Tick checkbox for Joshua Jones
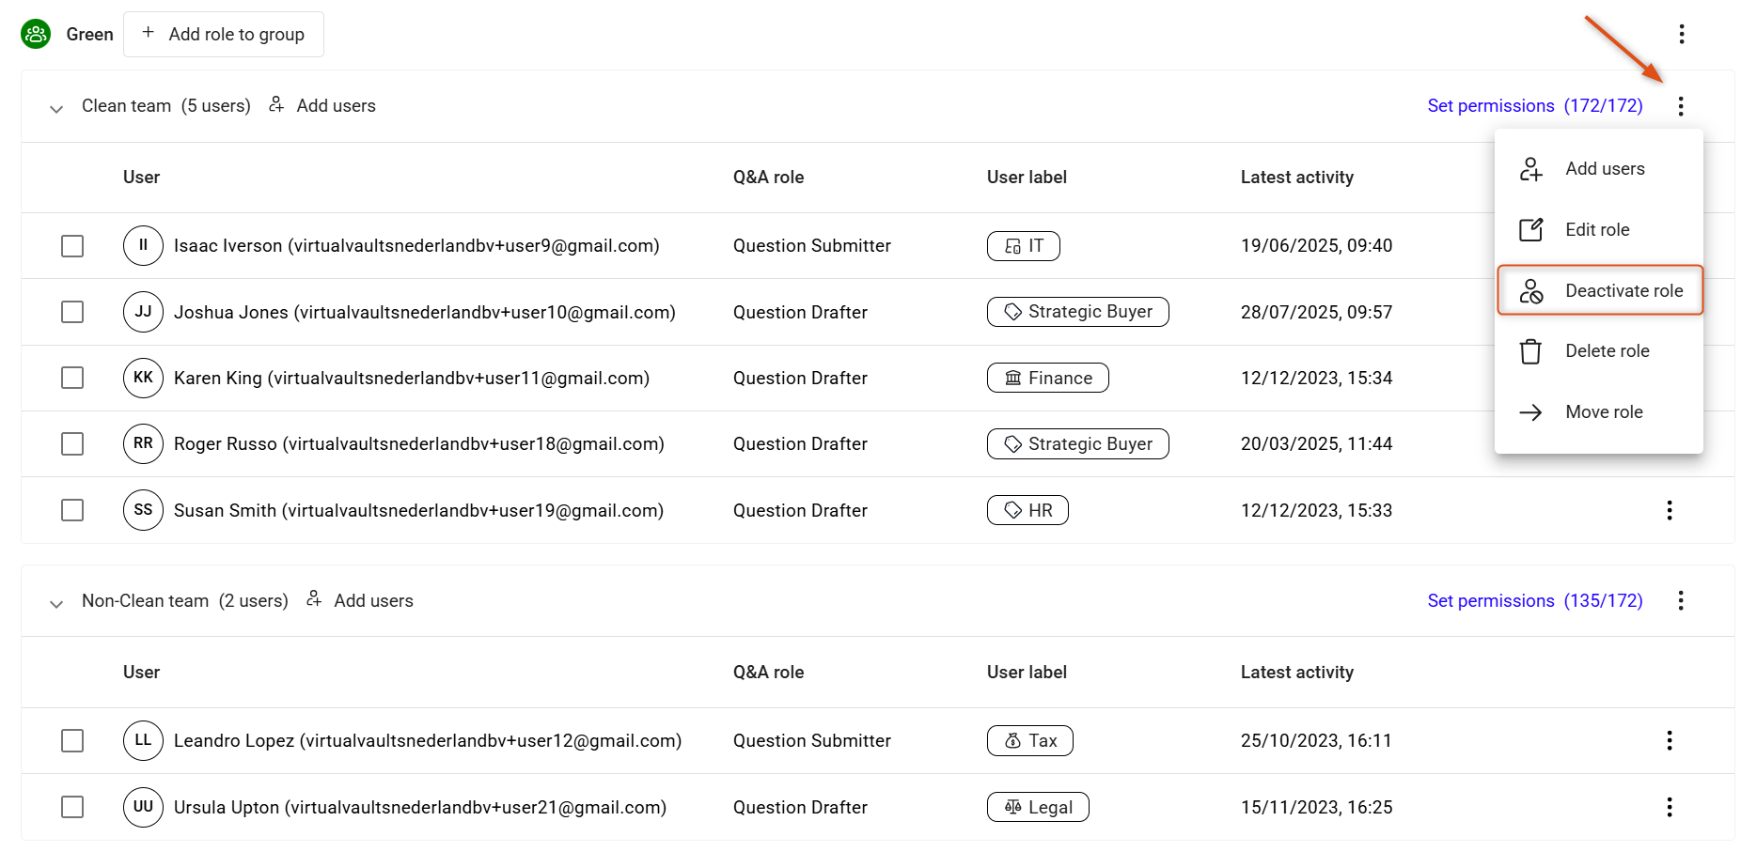1741x852 pixels. tap(72, 312)
